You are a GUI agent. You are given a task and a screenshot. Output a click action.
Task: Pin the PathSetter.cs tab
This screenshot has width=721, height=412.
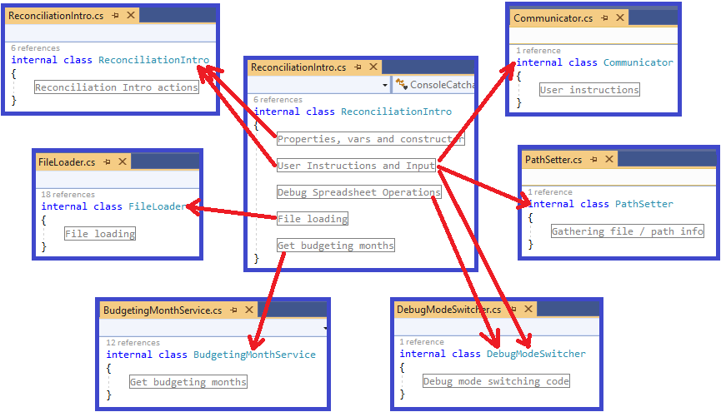[593, 159]
